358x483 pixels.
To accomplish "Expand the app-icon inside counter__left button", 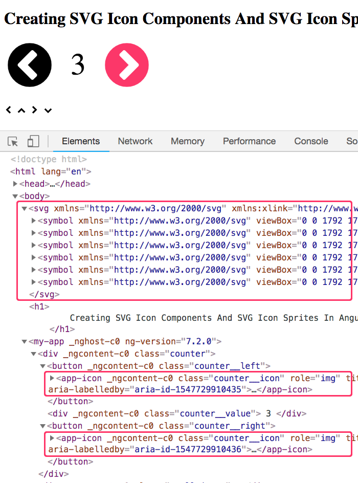I will pyautogui.click(x=52, y=378).
